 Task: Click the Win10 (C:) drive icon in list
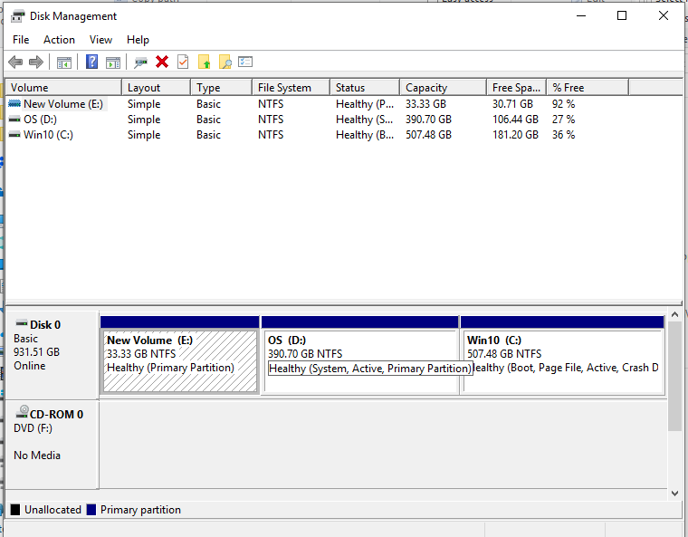[x=14, y=134]
